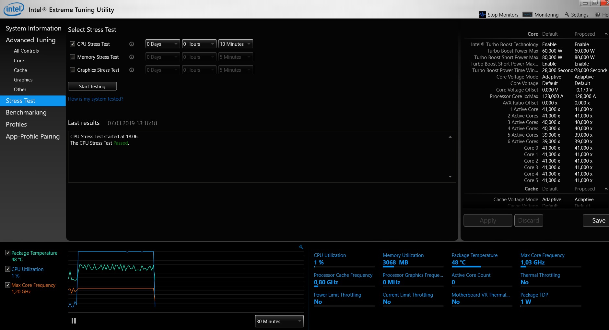Click the Active Core Count monitor tile
609x330 pixels.
[x=482, y=279]
